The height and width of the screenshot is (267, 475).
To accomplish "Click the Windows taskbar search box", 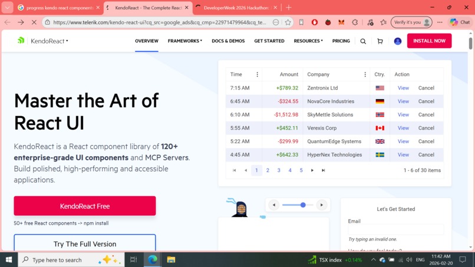I will click(71, 260).
